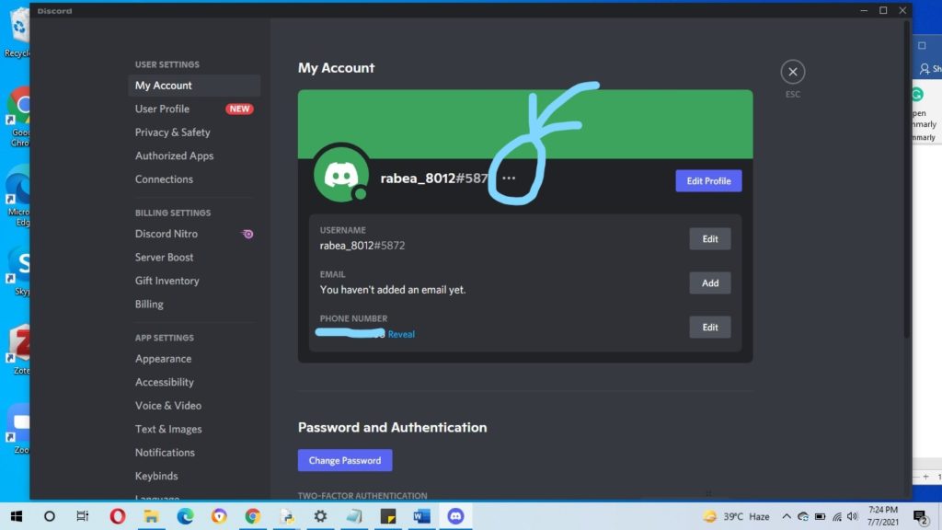Open the battery status tray icon

coord(820,516)
